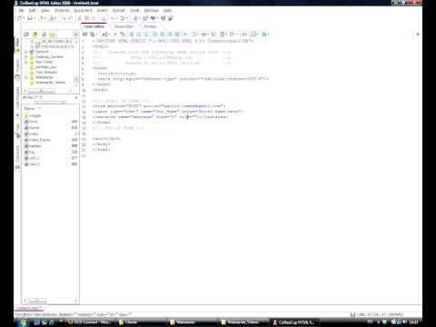Image resolution: width=436 pixels, height=327 pixels.
Task: Switch to CoffeeCup HTML Editor taskbar button
Action: (293, 322)
